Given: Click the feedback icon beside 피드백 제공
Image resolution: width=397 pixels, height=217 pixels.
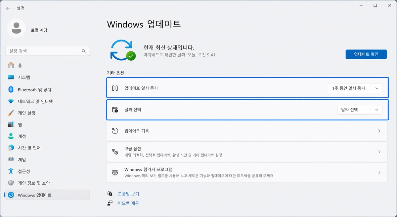Looking at the screenshot, I should (x=110, y=203).
